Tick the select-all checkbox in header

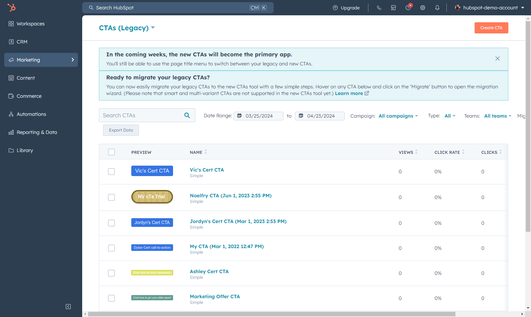point(111,152)
